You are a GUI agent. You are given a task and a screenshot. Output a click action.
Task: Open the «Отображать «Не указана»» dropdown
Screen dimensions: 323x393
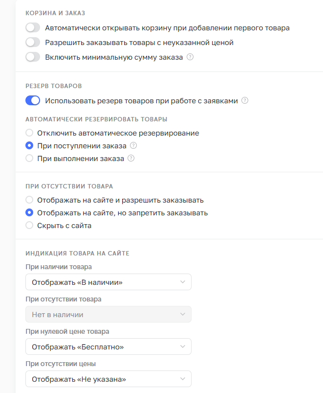[108, 379]
